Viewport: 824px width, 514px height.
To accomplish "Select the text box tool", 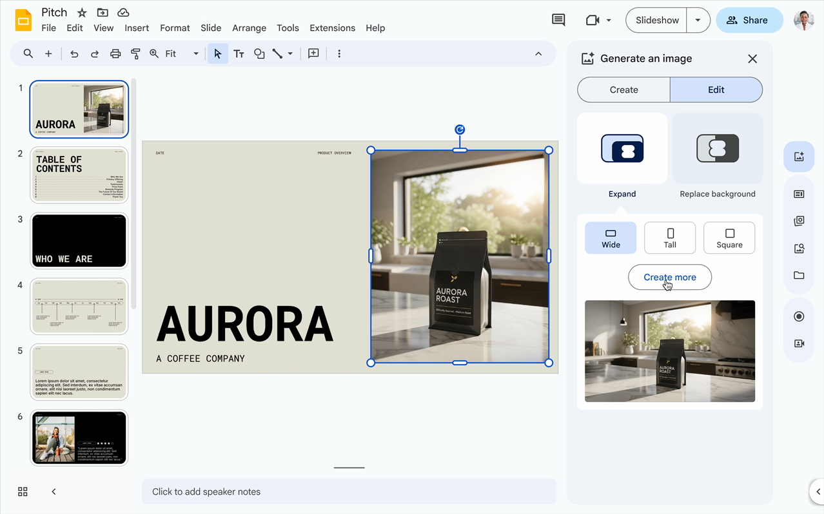I will coord(239,54).
